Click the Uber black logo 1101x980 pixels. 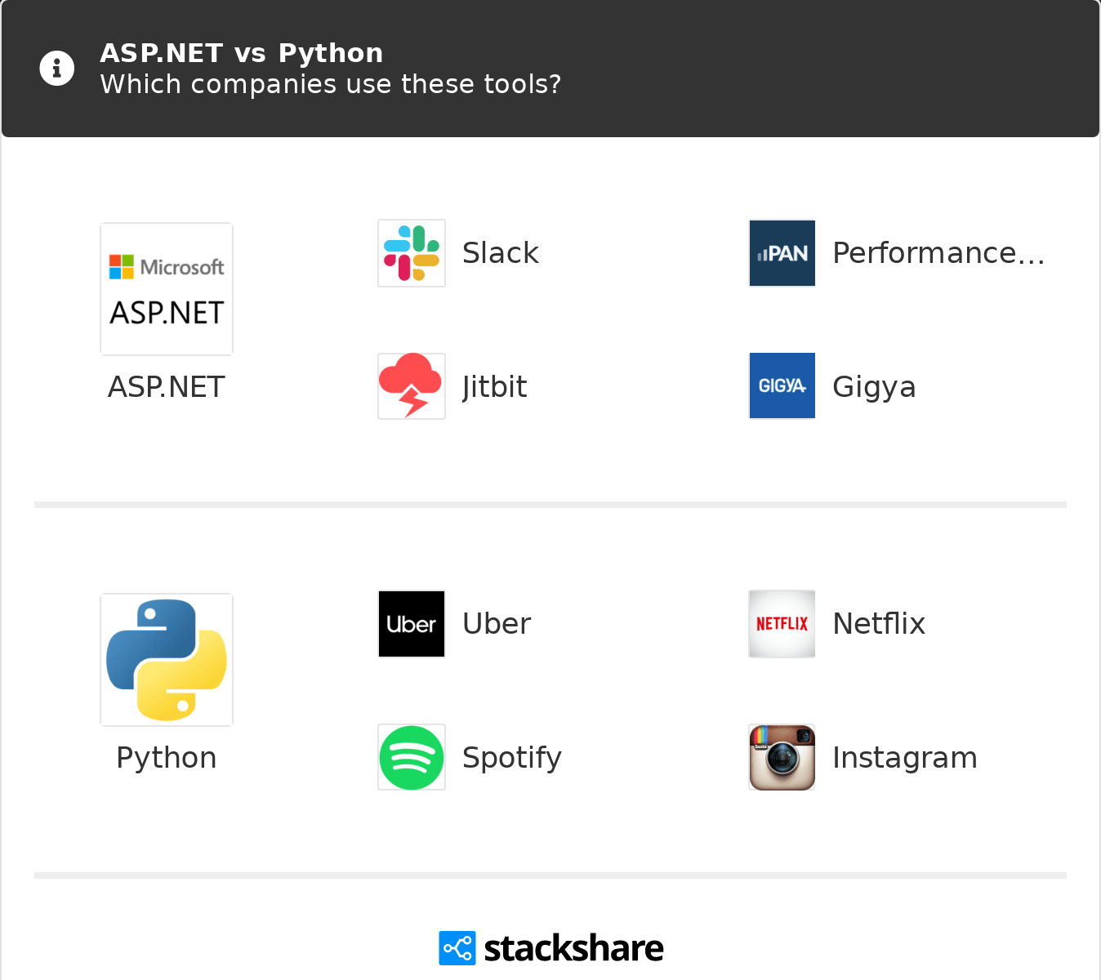(x=412, y=624)
